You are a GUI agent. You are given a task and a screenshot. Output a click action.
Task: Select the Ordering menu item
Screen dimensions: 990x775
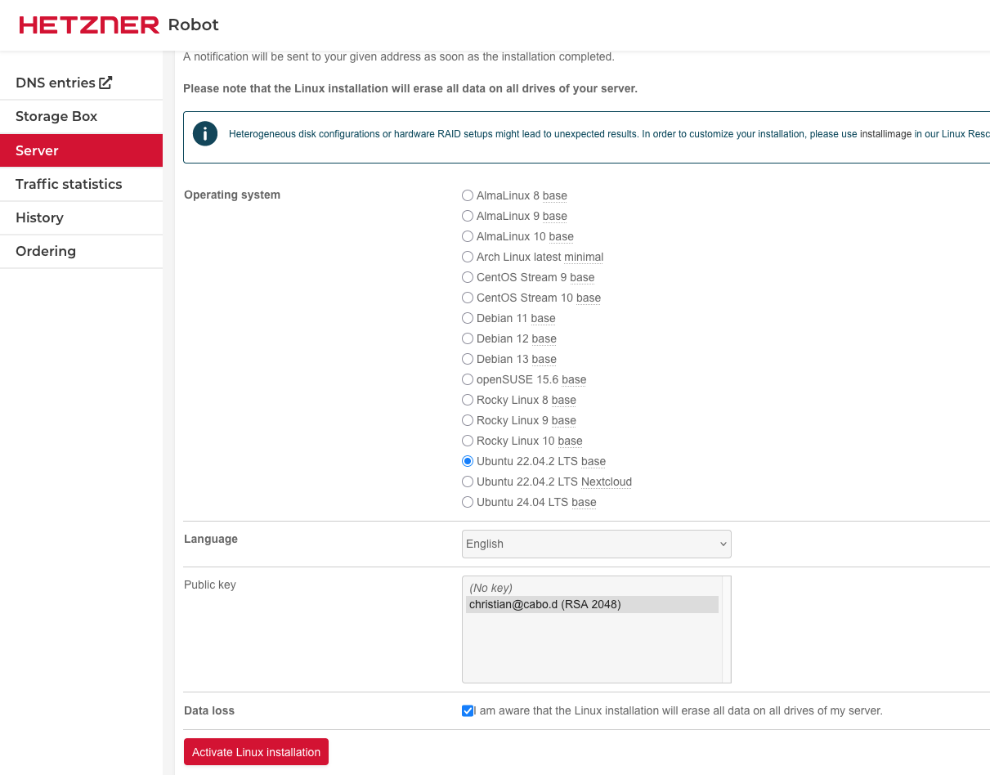[x=46, y=251]
